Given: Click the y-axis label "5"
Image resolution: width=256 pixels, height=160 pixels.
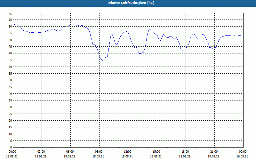Looking at the screenshot, I should pos(11,141).
